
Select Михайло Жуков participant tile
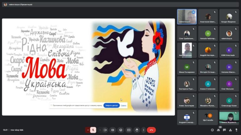point(208,101)
